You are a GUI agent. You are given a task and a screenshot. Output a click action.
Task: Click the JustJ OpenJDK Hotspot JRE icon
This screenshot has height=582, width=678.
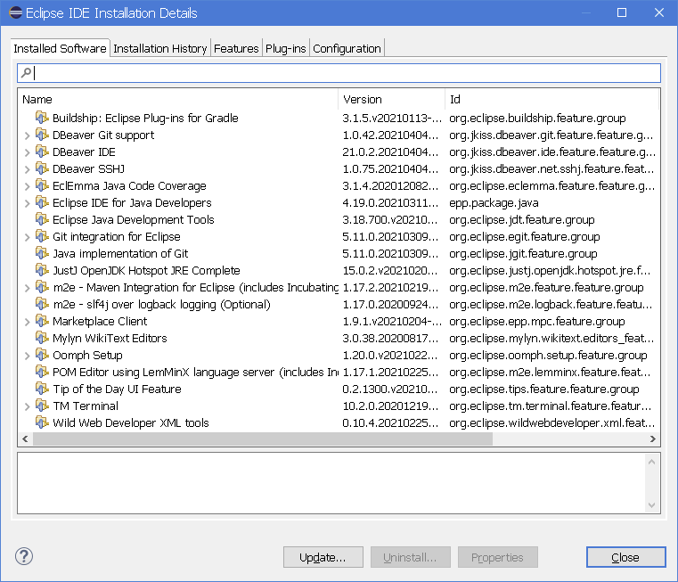(x=42, y=270)
